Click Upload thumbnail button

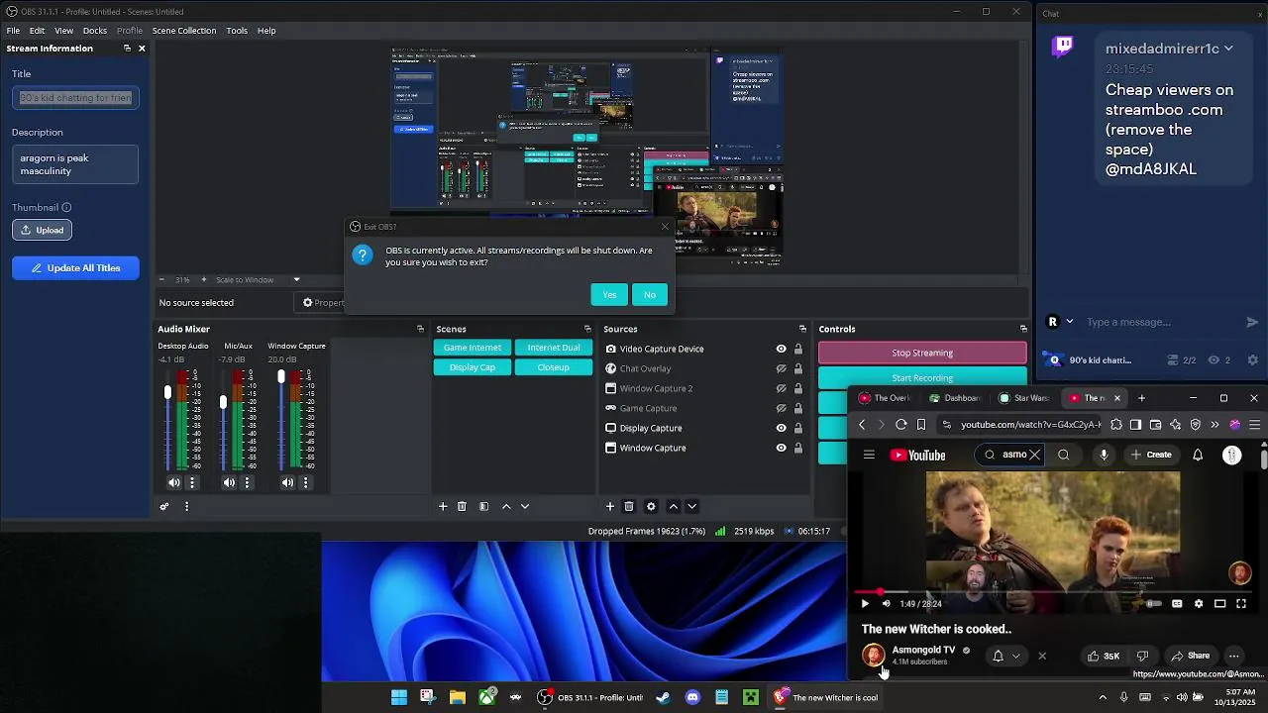(42, 230)
